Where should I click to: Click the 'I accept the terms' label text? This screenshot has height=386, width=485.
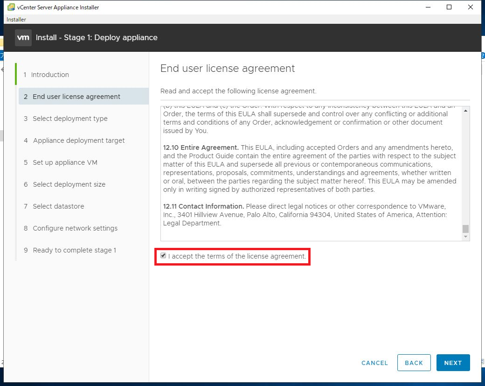[x=237, y=256]
